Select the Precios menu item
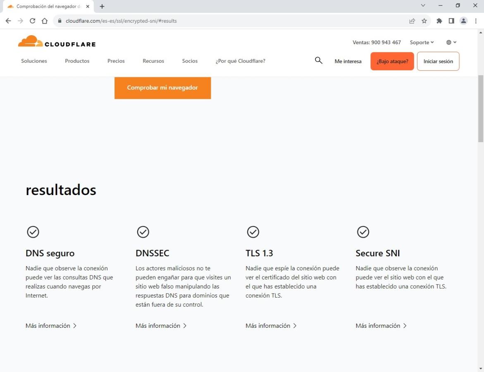The width and height of the screenshot is (484, 372). 116,61
